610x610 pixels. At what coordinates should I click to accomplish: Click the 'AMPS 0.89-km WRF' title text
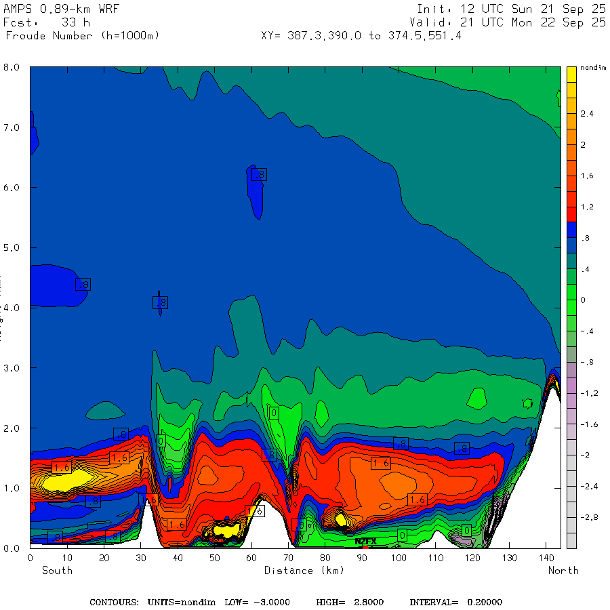pyautogui.click(x=61, y=9)
